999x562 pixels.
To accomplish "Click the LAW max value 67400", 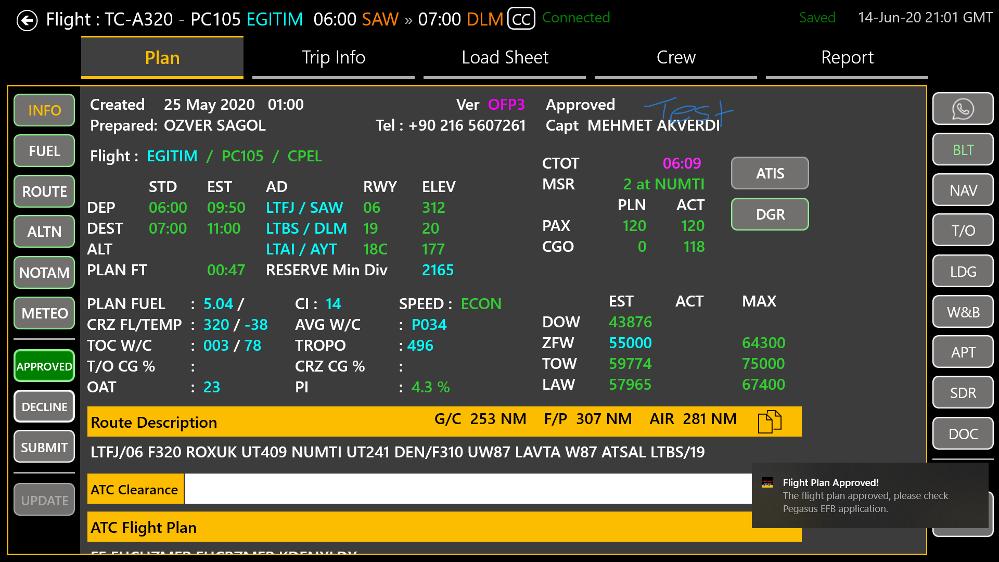I will click(x=763, y=385).
